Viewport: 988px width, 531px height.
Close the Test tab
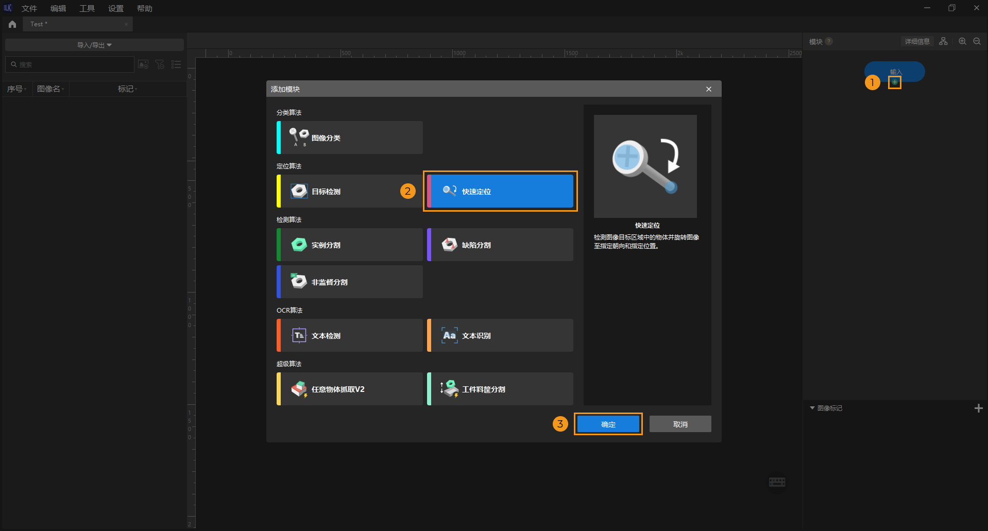click(x=126, y=24)
